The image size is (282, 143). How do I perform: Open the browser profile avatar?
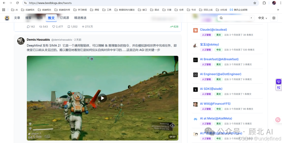click(x=274, y=3)
